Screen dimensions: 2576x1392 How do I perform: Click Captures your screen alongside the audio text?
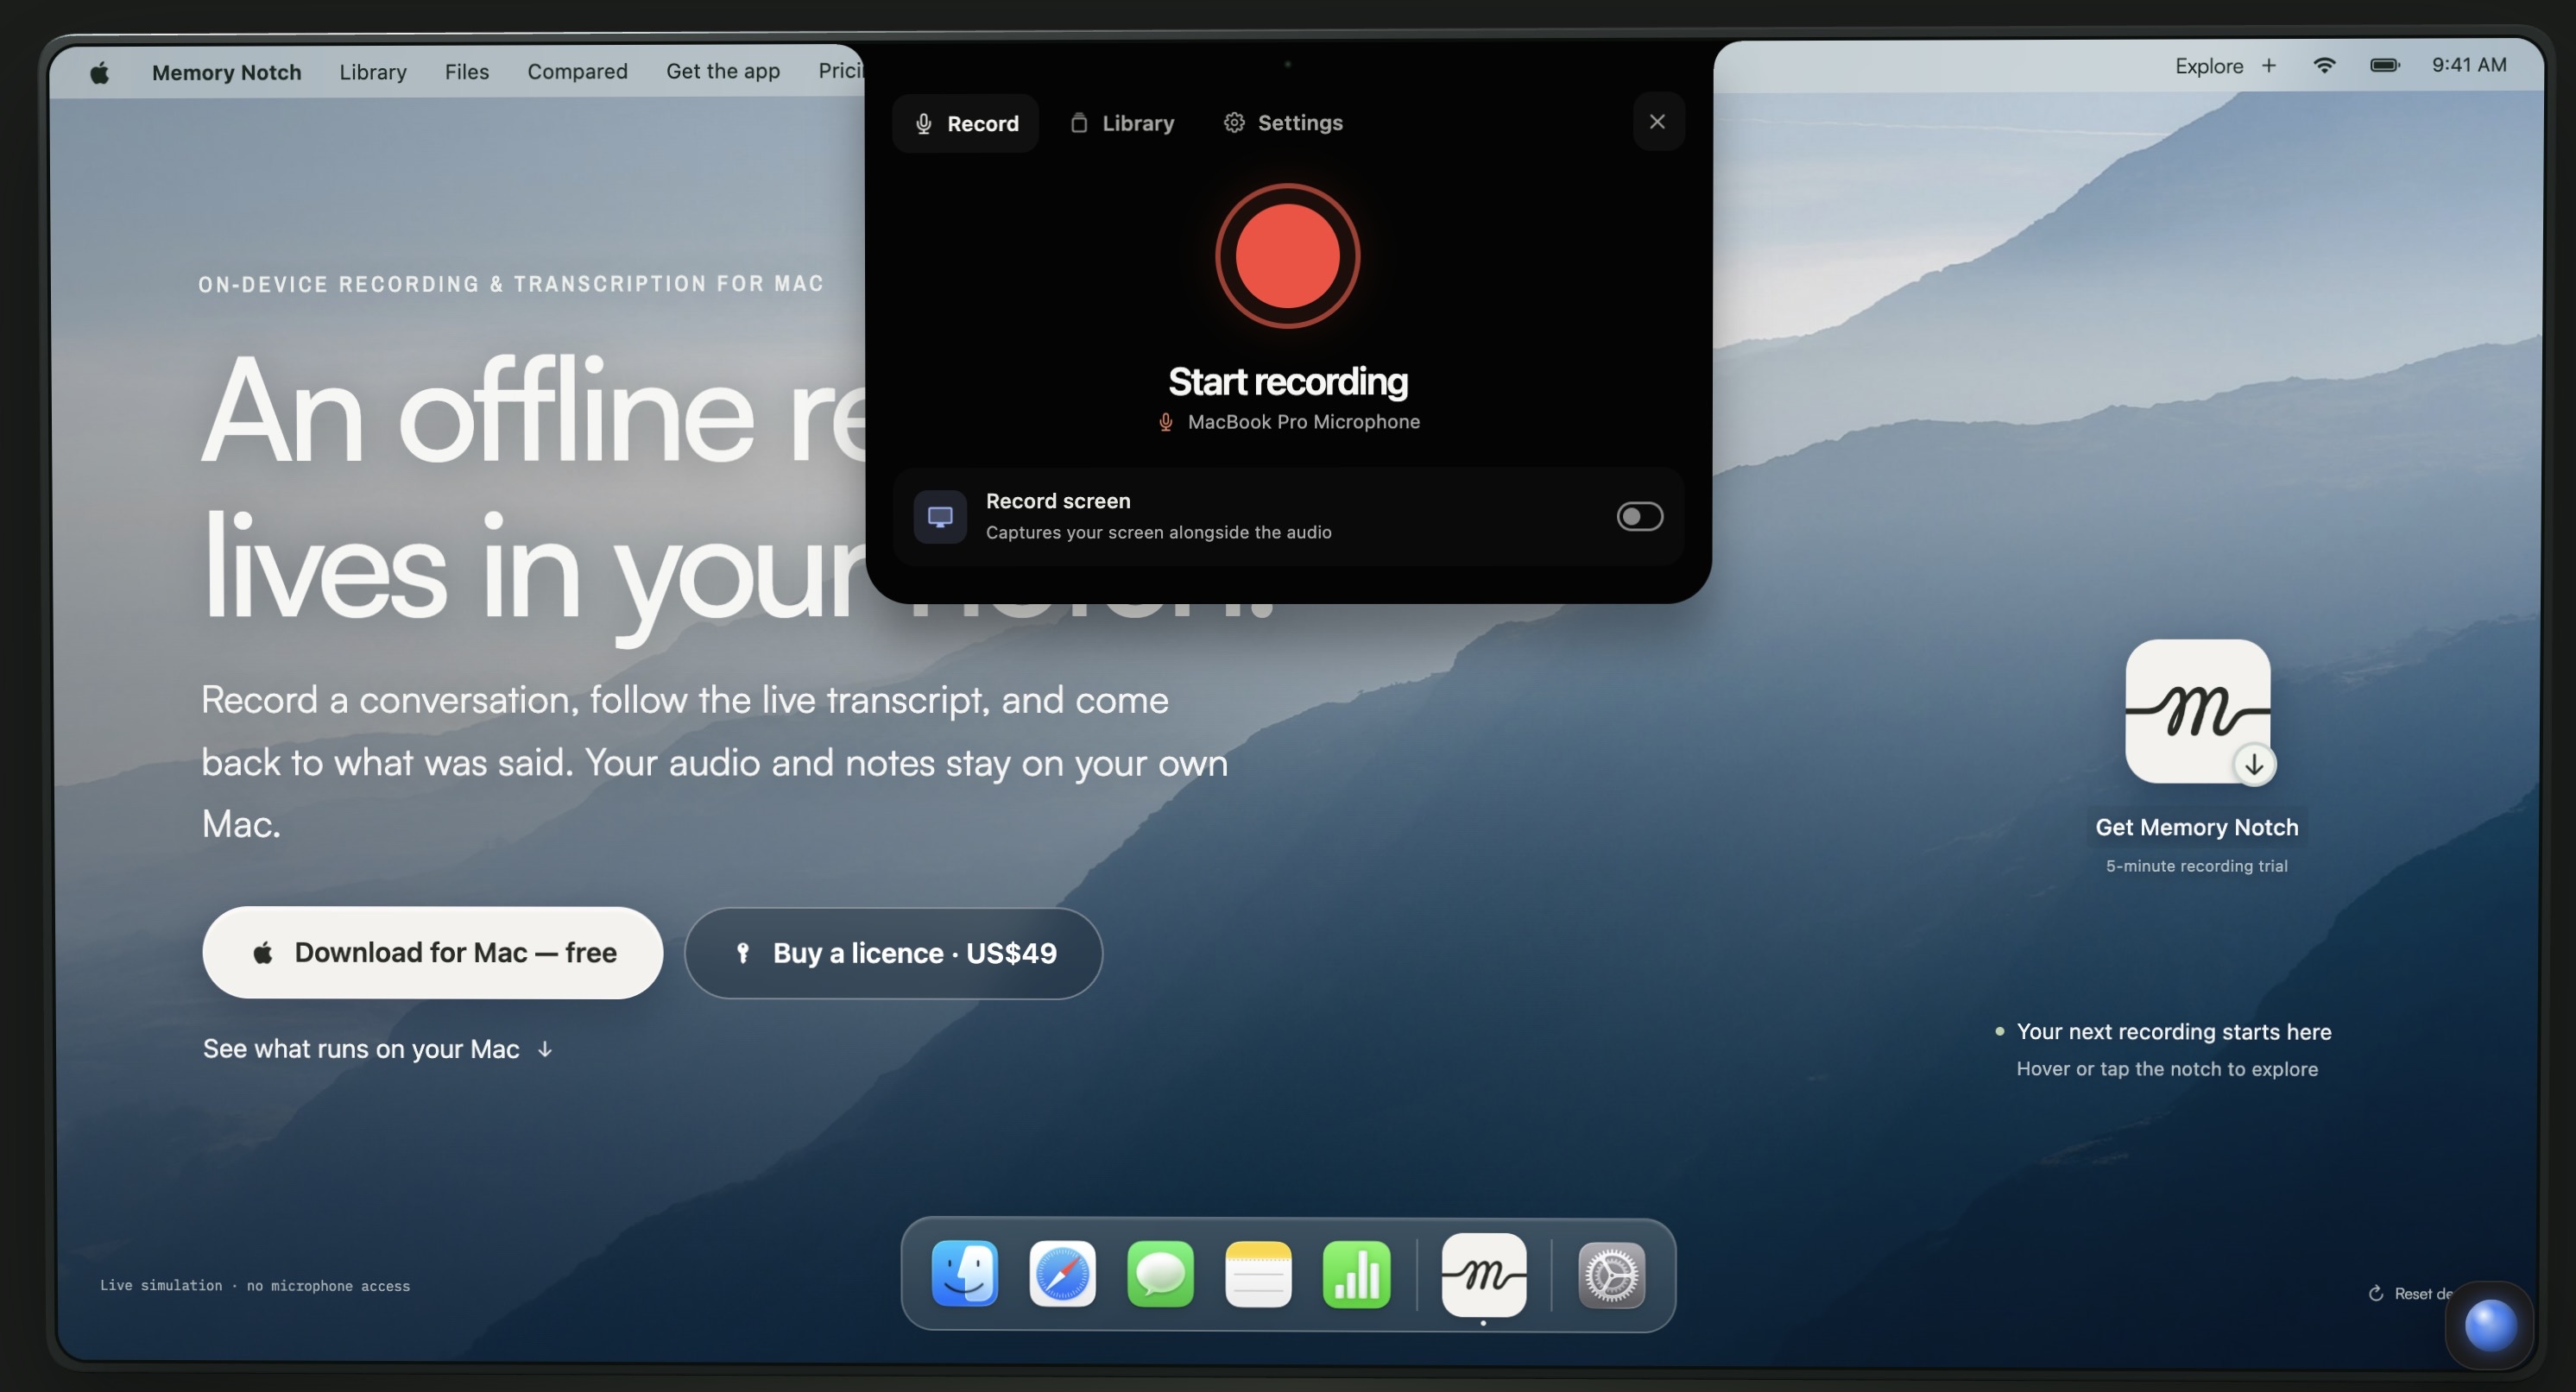tap(1158, 532)
